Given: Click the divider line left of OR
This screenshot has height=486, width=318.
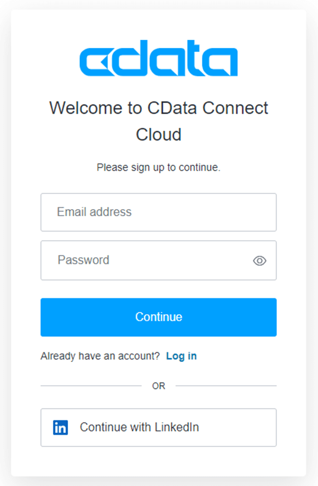Looking at the screenshot, I should pyautogui.click(x=91, y=386).
